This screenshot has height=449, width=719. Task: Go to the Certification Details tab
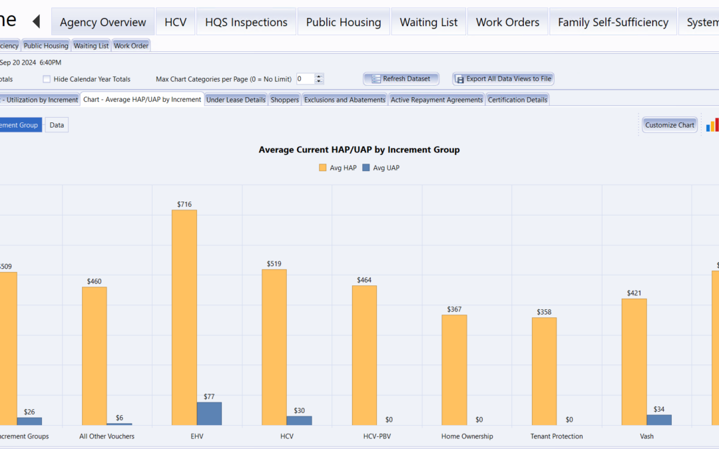tap(517, 100)
